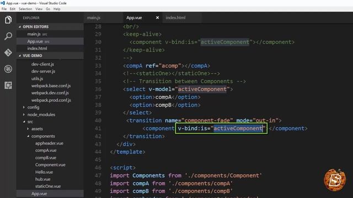The width and height of the screenshot is (353, 198).
Task: Open Hello.vue file
Action: coord(44,172)
